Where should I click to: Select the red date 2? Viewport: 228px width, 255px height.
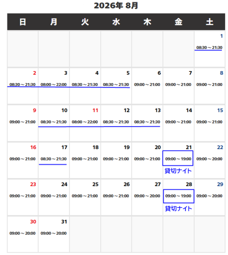pyautogui.click(x=34, y=73)
